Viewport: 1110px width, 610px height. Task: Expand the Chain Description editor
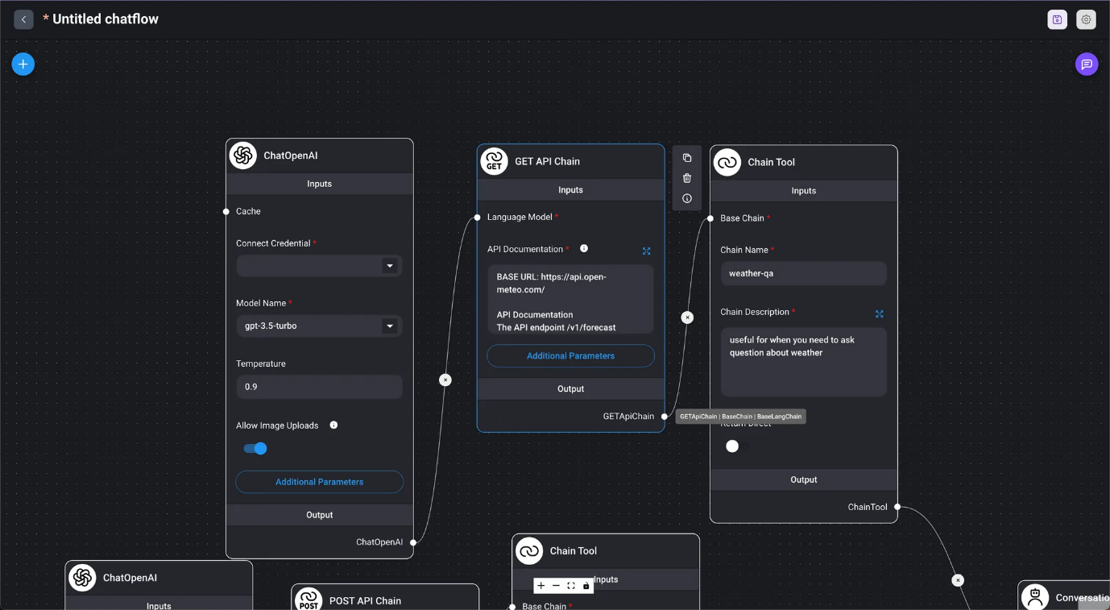pyautogui.click(x=879, y=314)
